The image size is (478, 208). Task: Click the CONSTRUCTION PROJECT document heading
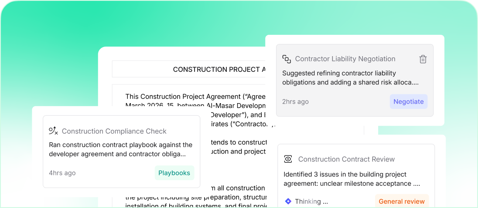219,69
